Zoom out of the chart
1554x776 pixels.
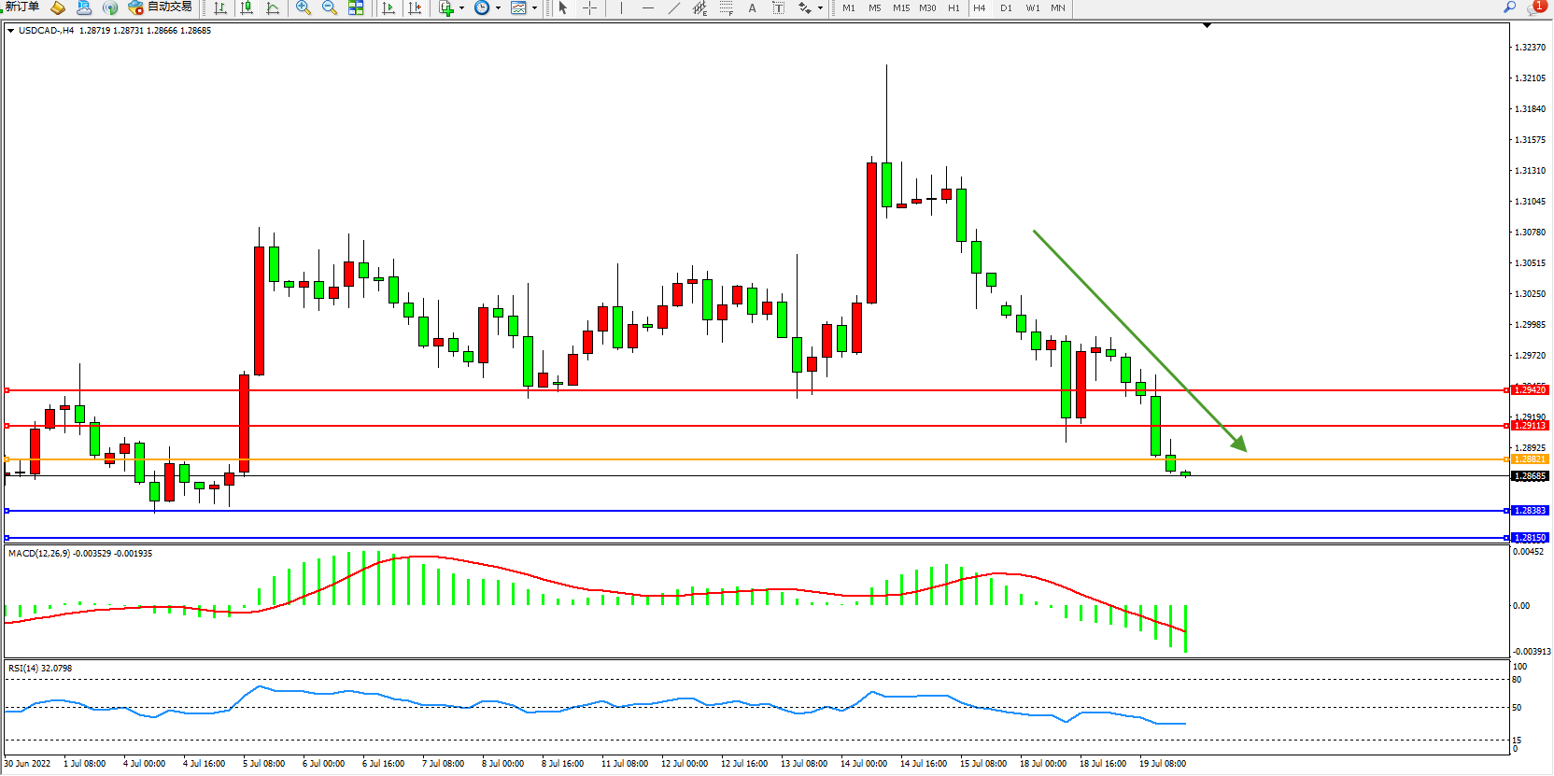coord(330,7)
